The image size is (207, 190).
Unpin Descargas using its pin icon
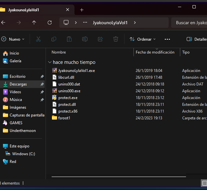click(x=42, y=84)
